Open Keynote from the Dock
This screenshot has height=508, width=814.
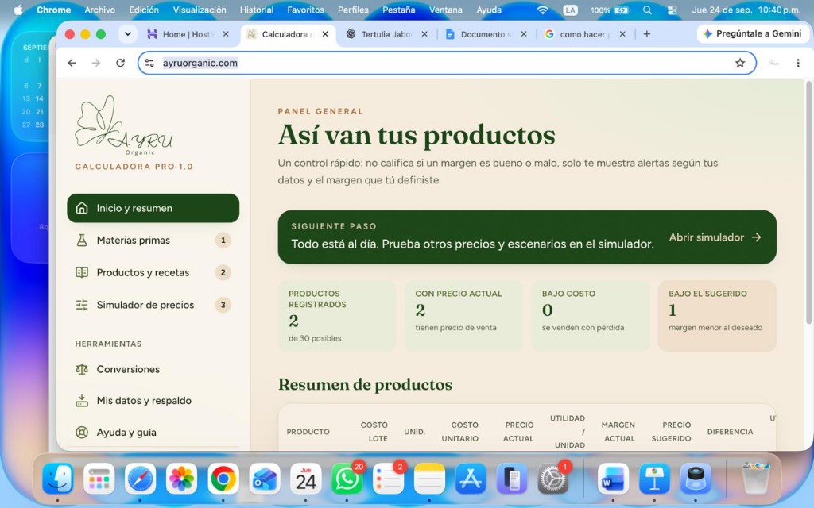coord(655,479)
